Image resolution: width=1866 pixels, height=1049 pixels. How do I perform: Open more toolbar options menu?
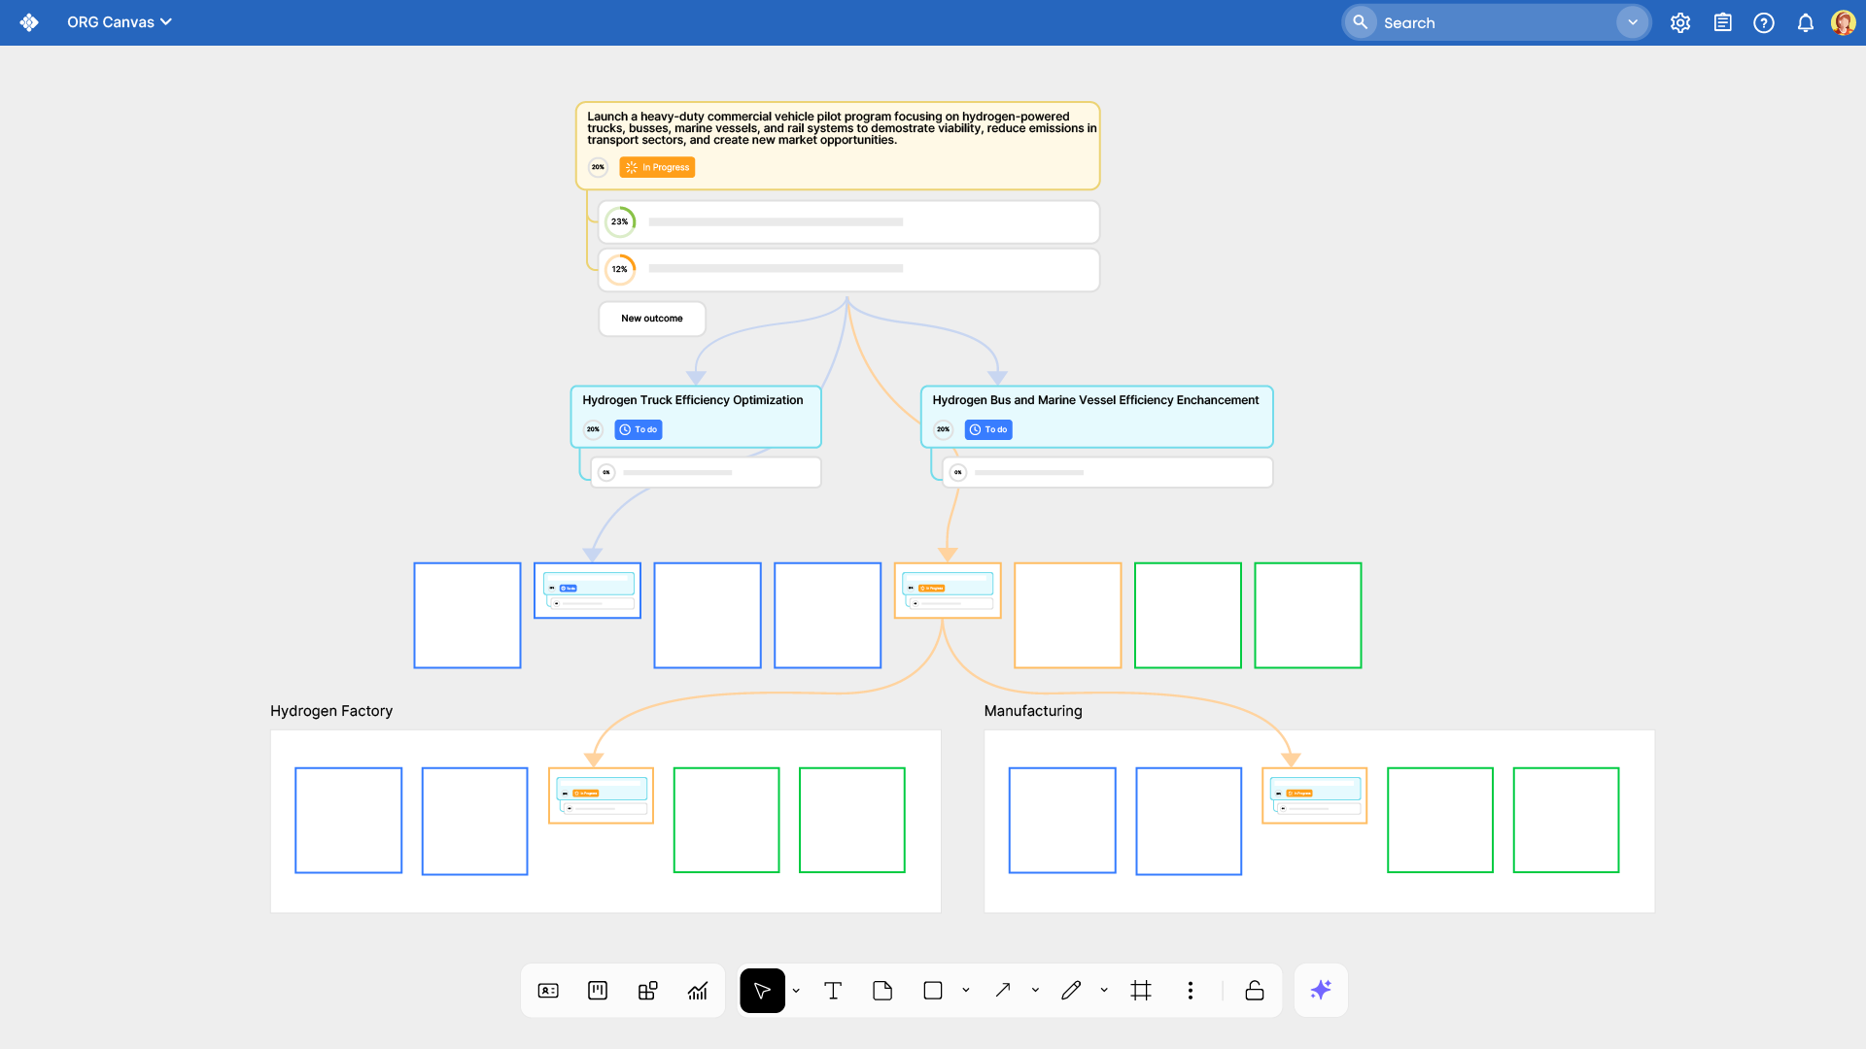[1190, 991]
